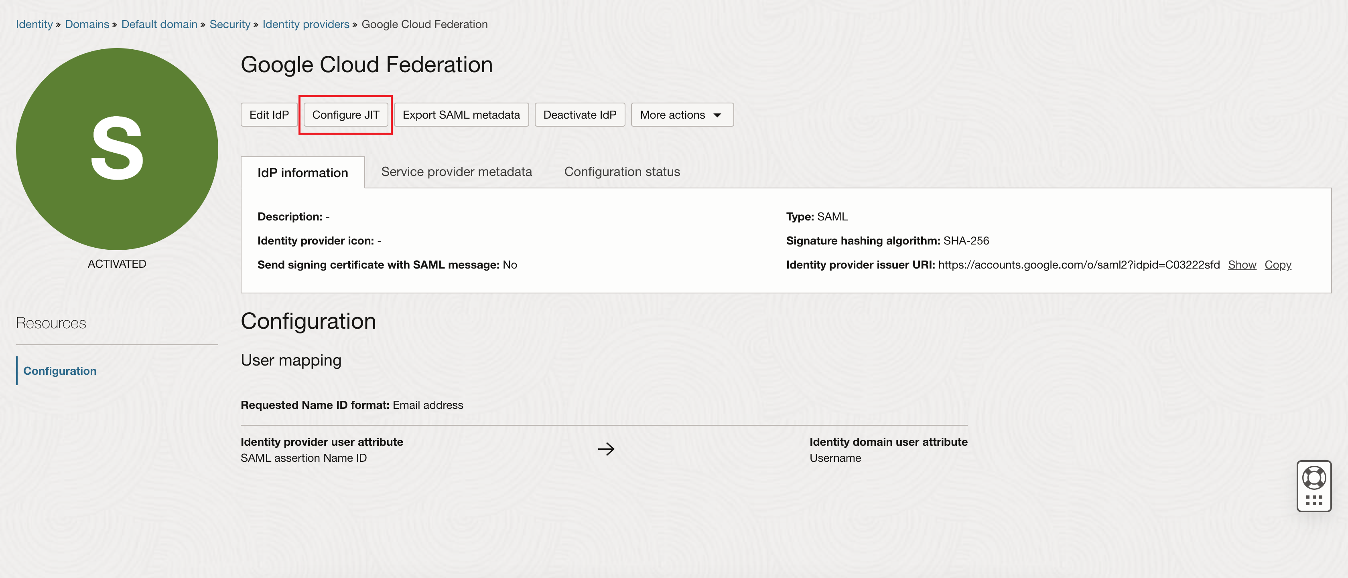Show the identity provider issuer URI
Screen dimensions: 1348x578
(x=1242, y=265)
